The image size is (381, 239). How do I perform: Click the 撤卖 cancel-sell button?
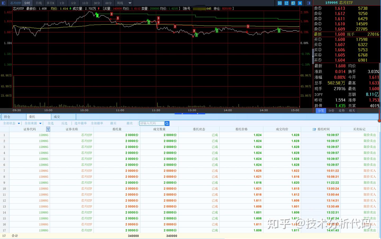(x=130, y=123)
